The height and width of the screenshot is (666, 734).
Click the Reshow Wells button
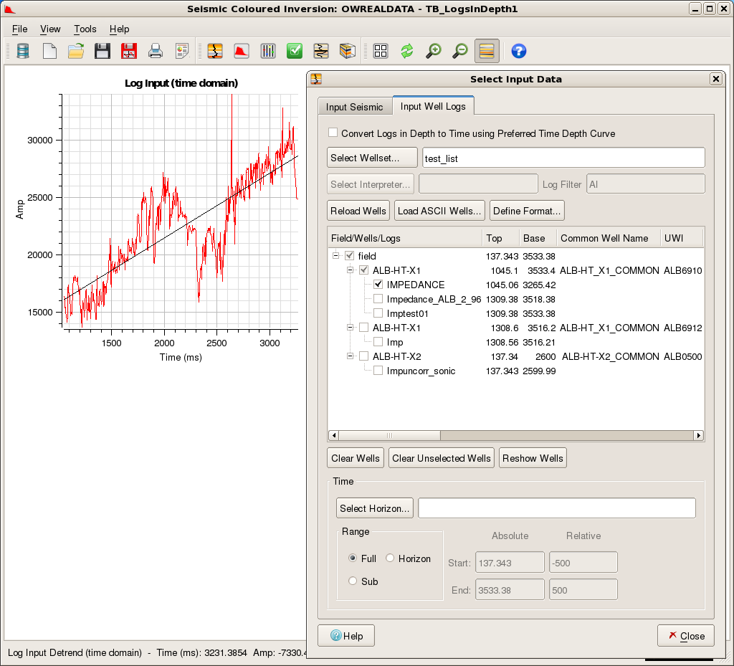click(x=533, y=457)
